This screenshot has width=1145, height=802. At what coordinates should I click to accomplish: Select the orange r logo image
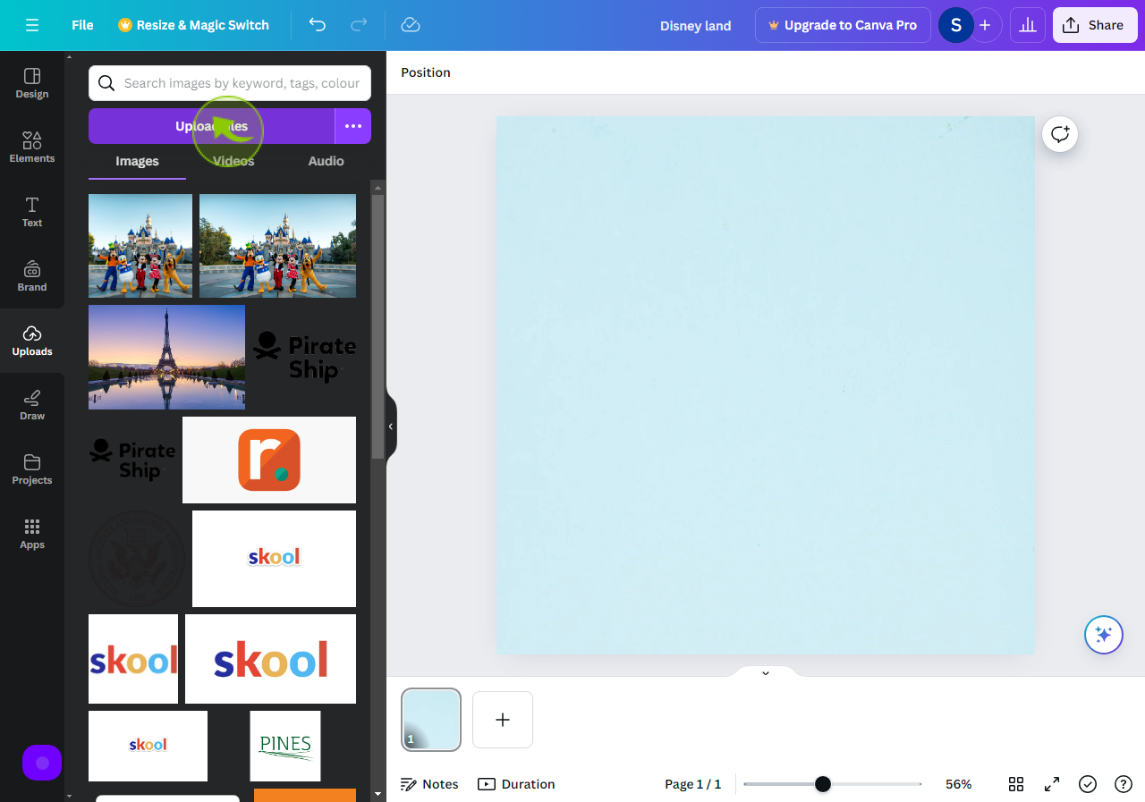[x=269, y=460]
